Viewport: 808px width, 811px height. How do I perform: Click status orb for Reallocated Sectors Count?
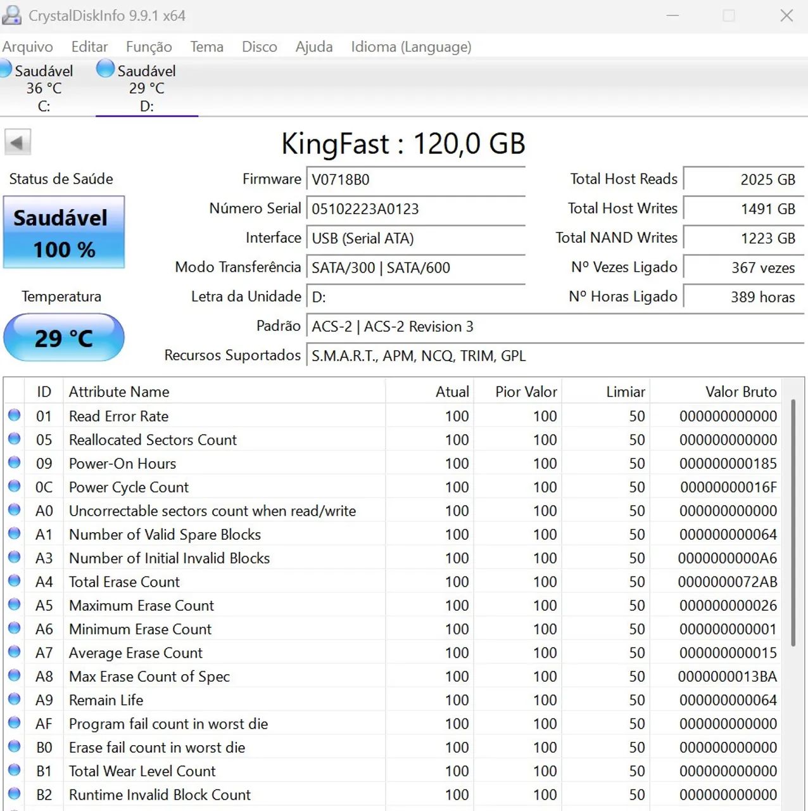(14, 439)
